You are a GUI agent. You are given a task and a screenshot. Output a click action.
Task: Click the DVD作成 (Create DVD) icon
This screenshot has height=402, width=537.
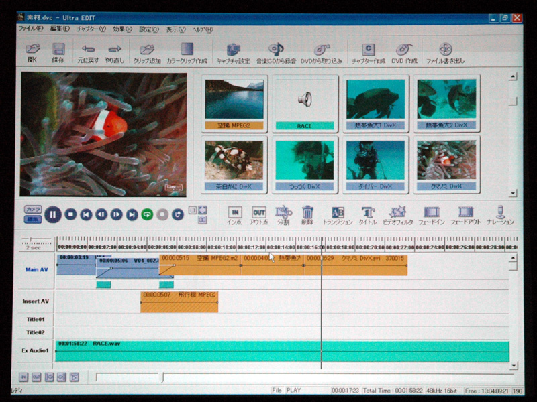(x=404, y=50)
